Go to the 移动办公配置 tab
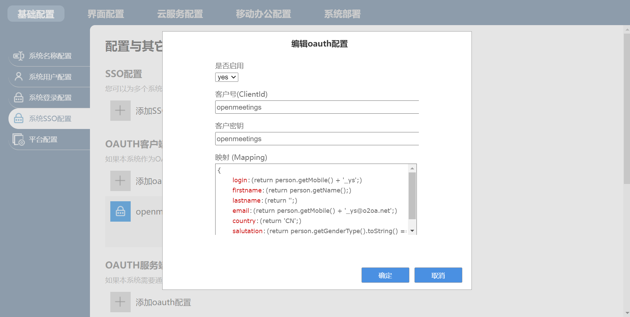Image resolution: width=630 pixels, height=317 pixels. [x=263, y=14]
